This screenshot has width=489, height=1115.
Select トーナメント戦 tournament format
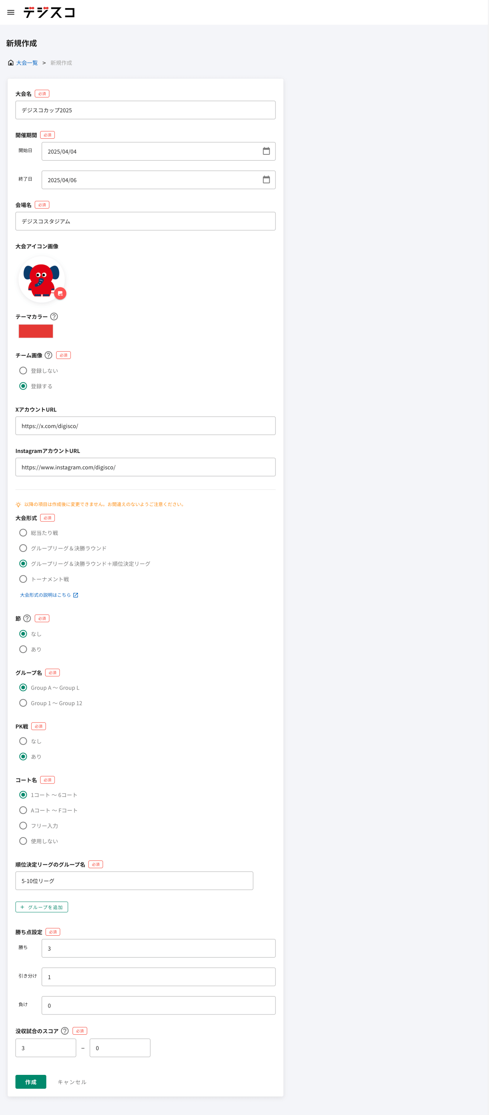23,579
